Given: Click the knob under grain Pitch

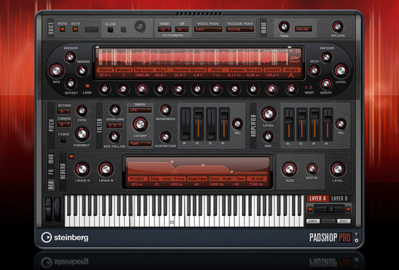Looking at the screenshot, I should tap(216, 89).
